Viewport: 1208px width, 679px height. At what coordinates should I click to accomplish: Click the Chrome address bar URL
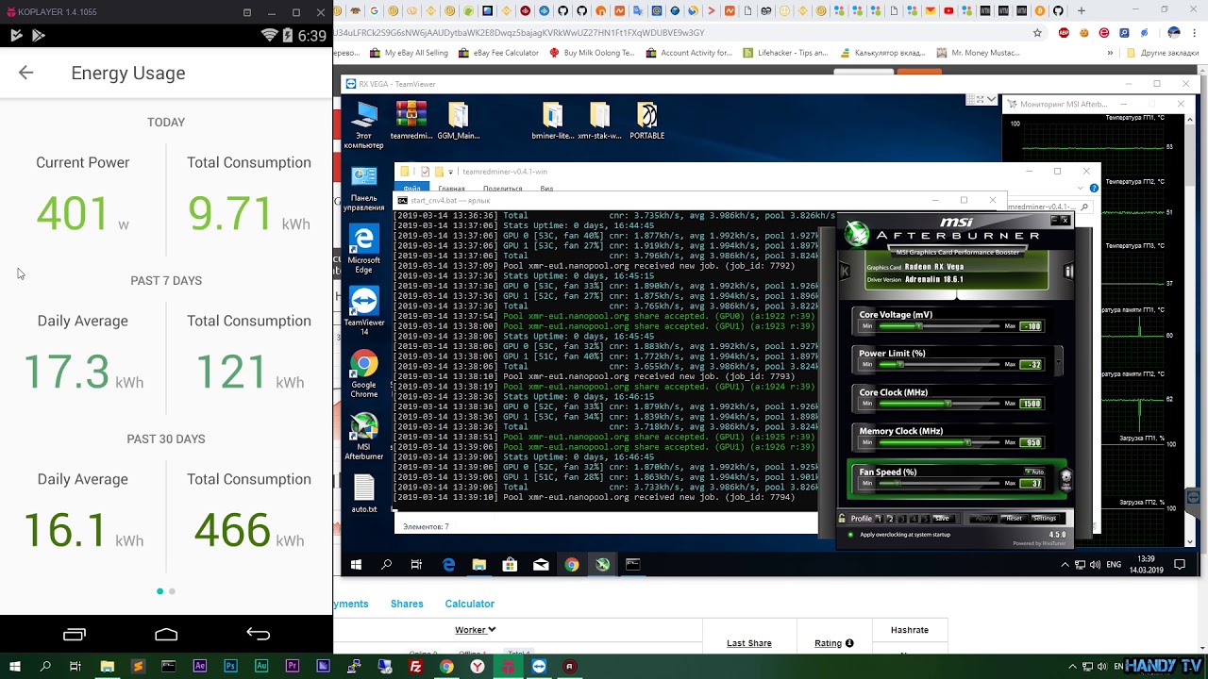point(519,32)
